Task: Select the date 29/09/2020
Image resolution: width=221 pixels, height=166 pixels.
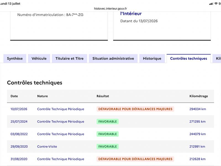Action: click(19, 147)
